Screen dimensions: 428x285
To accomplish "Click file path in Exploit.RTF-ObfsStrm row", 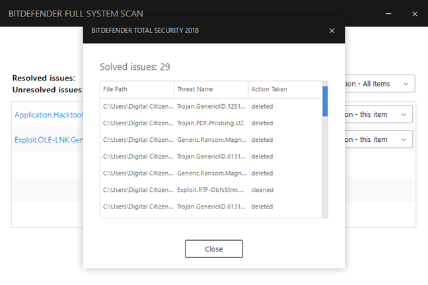I will (138, 190).
